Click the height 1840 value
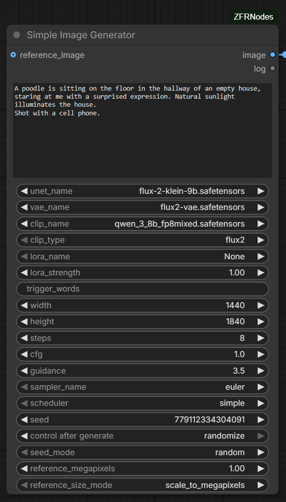The height and width of the screenshot is (502, 286). pyautogui.click(x=235, y=322)
